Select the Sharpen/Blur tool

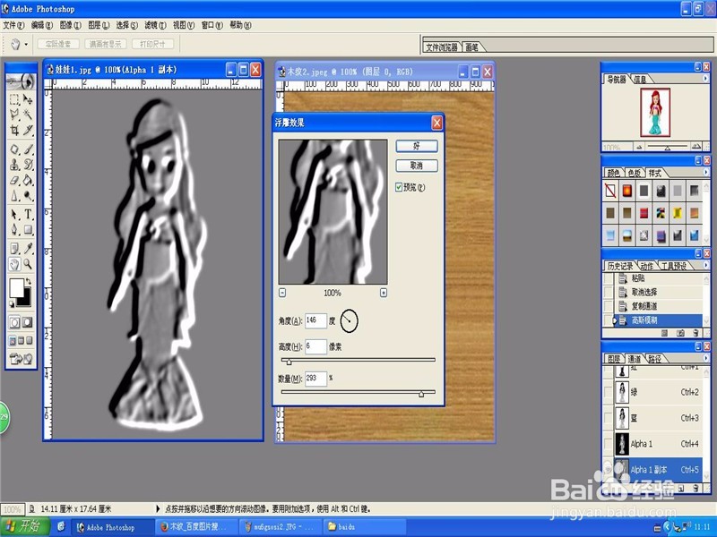tap(14, 195)
